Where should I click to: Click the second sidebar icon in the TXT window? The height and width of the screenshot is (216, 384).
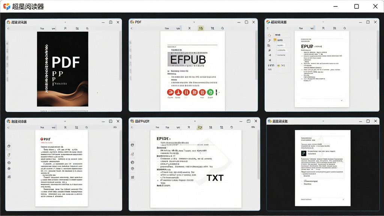click(x=132, y=154)
